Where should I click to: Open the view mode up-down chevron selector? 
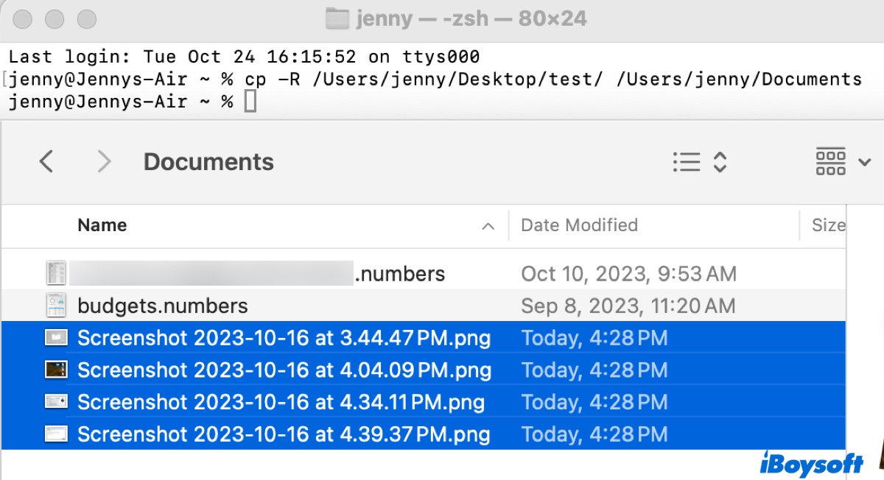pyautogui.click(x=720, y=162)
